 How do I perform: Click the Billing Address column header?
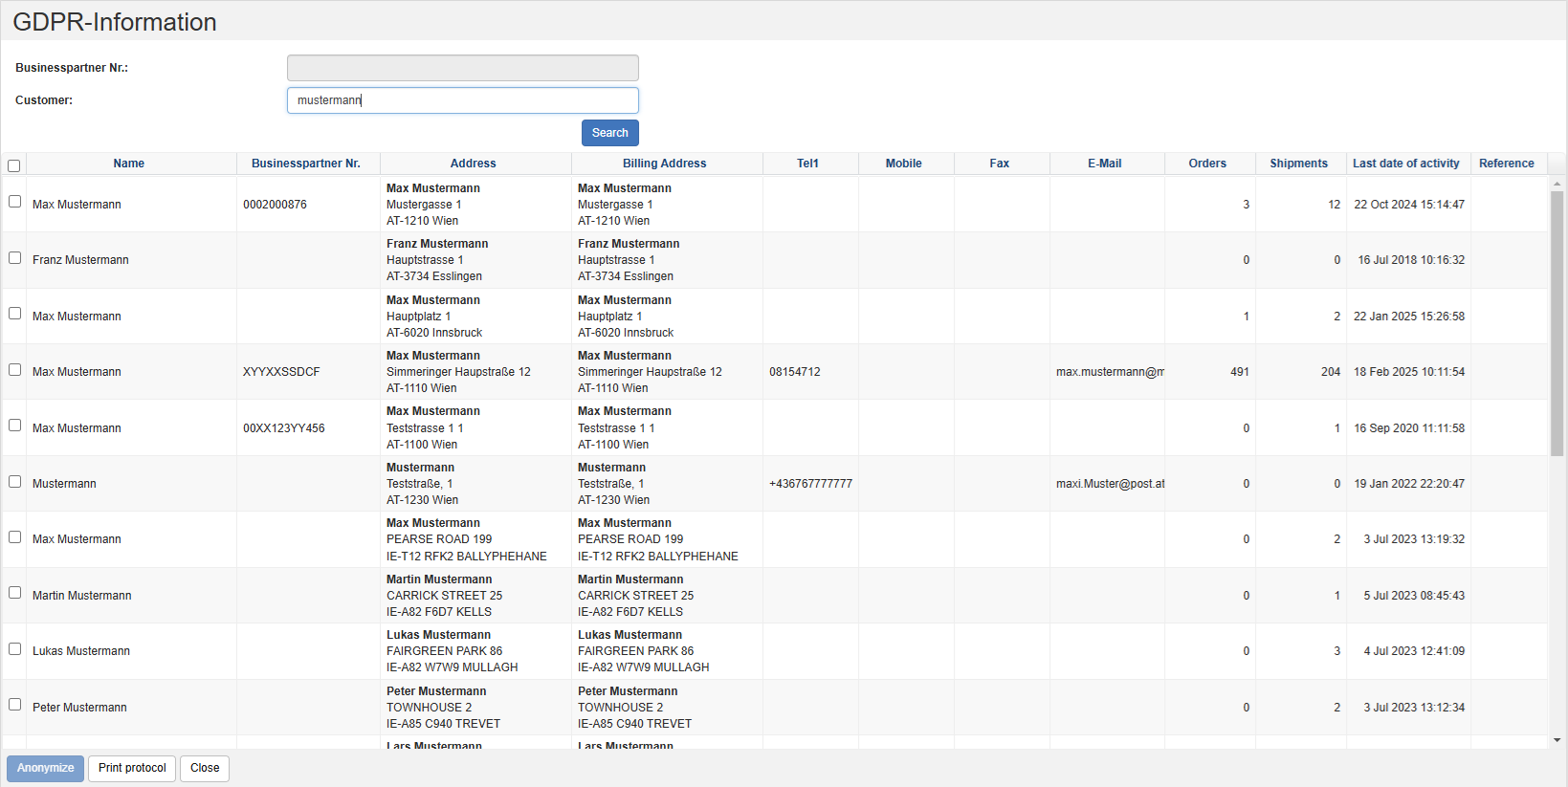point(664,164)
